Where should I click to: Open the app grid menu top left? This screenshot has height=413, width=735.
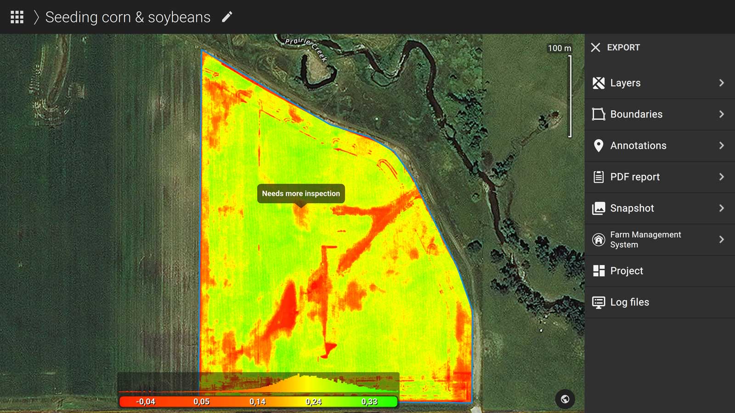pyautogui.click(x=17, y=17)
